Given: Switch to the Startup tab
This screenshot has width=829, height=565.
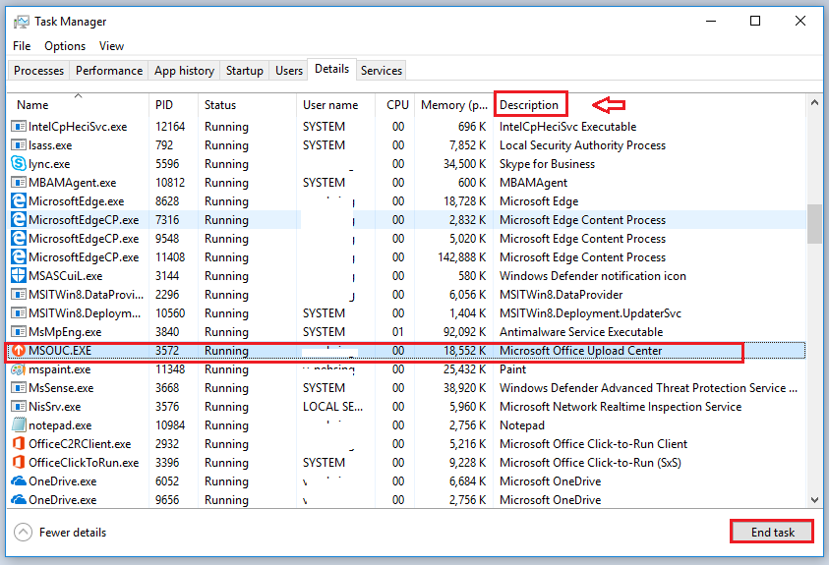Looking at the screenshot, I should coord(244,71).
